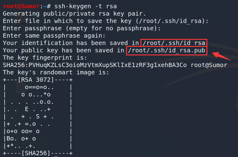Click the root@Sumor red prompt text
Image resolution: width=238 pixels, height=157 pixels.
click(21, 6)
